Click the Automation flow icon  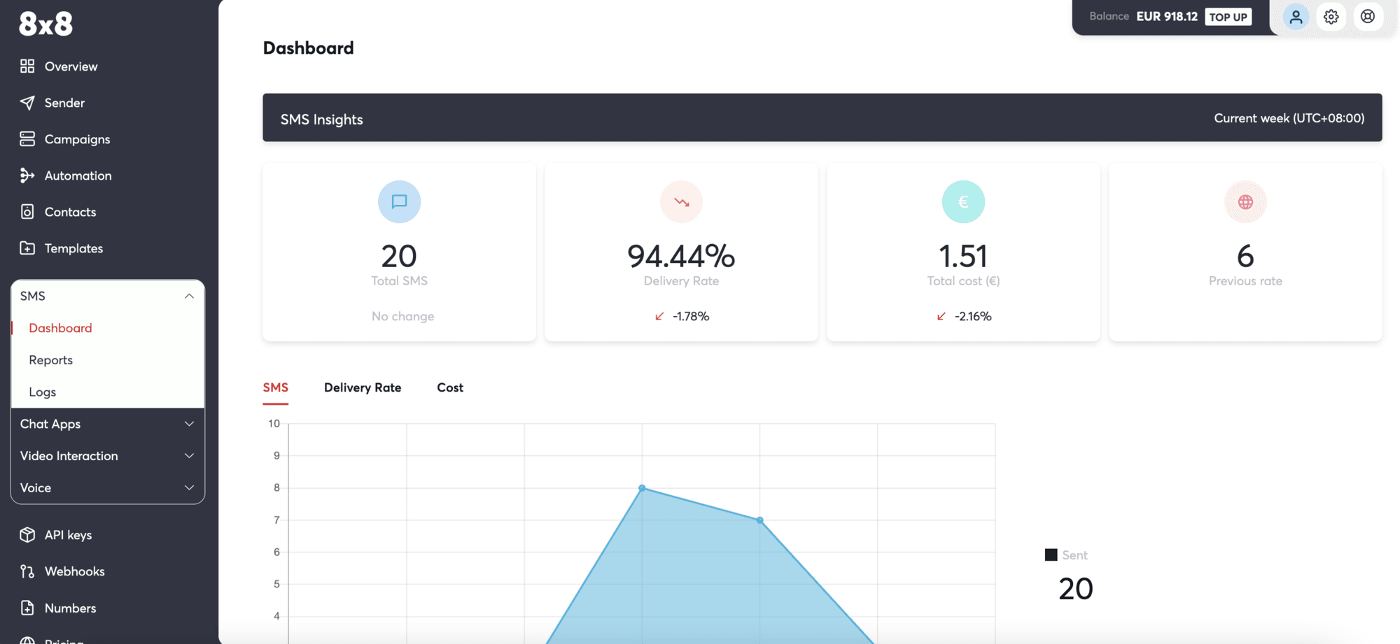(27, 176)
